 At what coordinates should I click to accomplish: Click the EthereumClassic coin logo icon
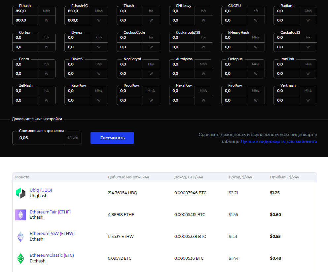[20, 258]
